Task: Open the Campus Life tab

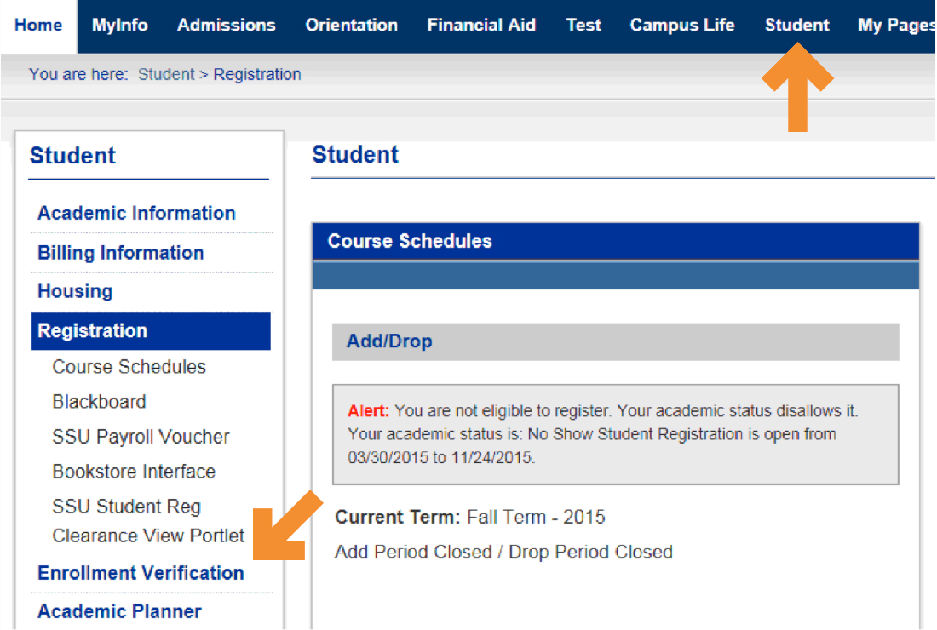Action: (x=682, y=26)
